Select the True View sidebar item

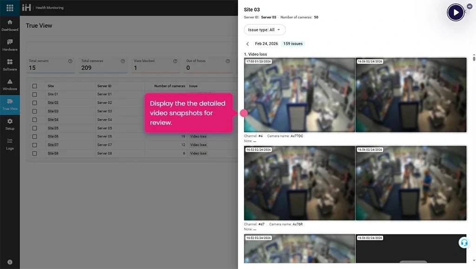click(10, 105)
